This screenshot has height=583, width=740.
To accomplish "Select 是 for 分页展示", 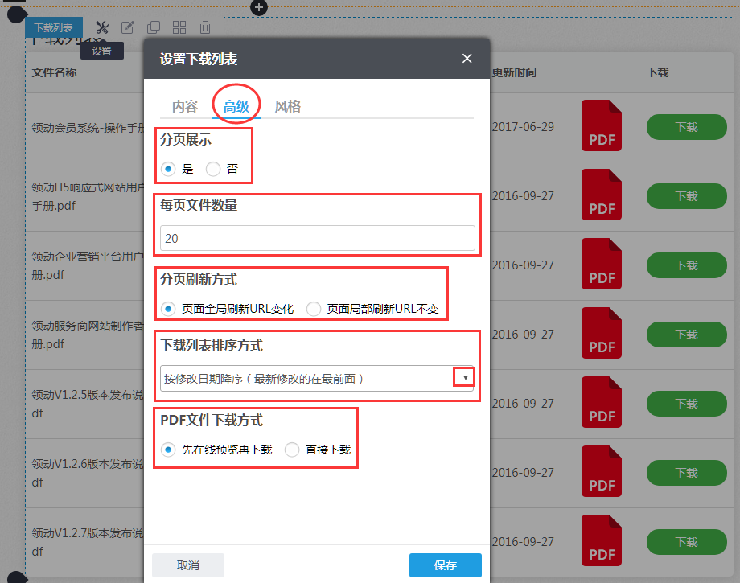I will point(168,169).
